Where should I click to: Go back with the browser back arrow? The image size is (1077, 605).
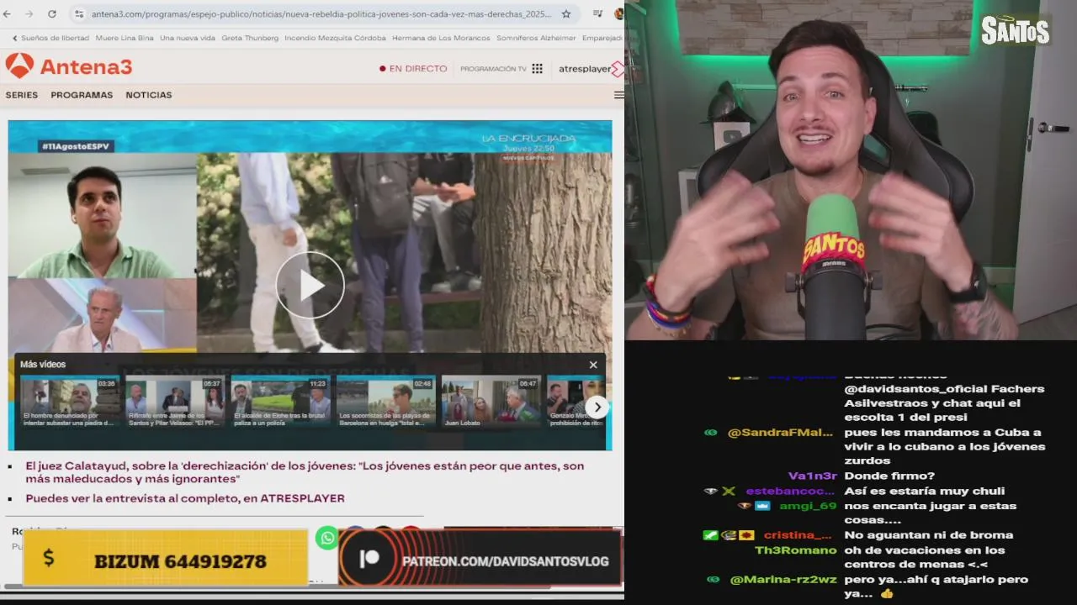[x=8, y=14]
